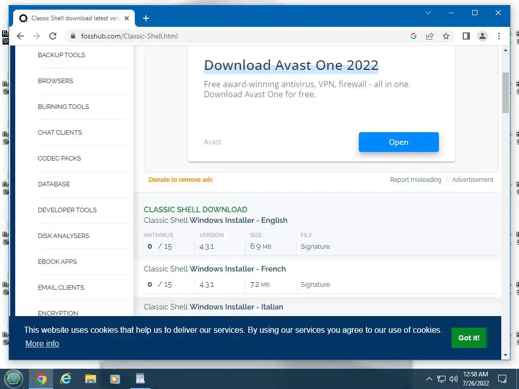
Task: Open the Ebook Apps category
Action: (57, 261)
